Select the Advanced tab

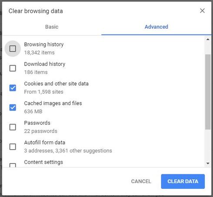pos(156,27)
